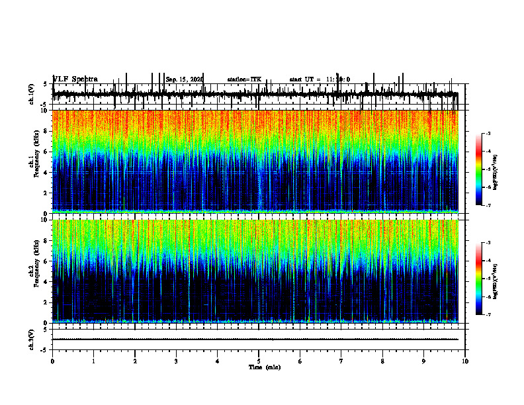Click the "VLF Spectra" plot title
This screenshot has height=405, width=524.
[x=75, y=79]
